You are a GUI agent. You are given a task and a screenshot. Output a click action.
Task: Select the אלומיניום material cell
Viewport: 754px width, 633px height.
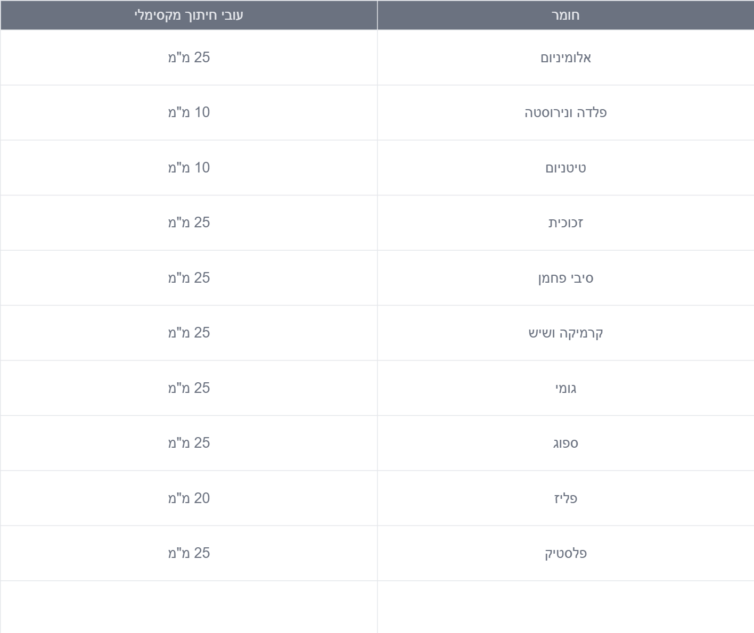pyautogui.click(x=565, y=57)
